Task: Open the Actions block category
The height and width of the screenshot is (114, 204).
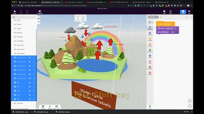Action: click(150, 34)
